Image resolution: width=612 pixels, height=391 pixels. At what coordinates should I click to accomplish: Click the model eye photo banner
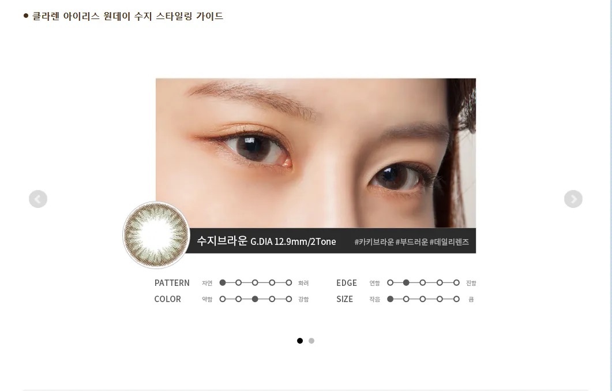[316, 152]
